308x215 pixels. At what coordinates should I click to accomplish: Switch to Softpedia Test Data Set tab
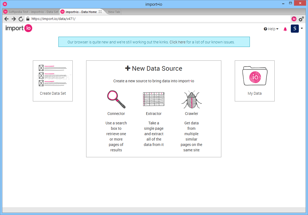point(31,12)
